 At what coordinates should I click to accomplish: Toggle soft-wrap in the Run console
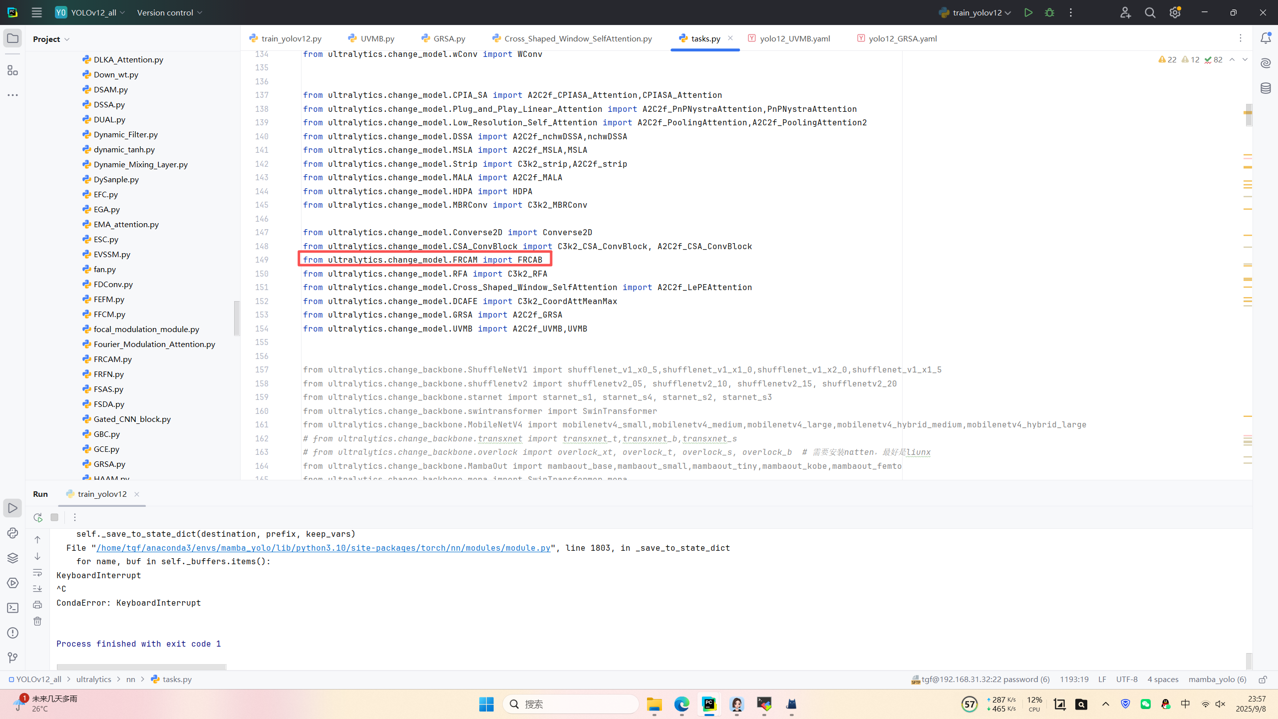37,573
